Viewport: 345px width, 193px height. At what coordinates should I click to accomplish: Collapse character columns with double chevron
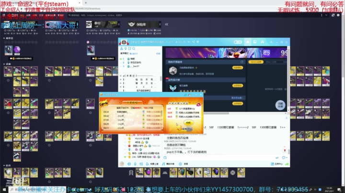[x=167, y=24]
